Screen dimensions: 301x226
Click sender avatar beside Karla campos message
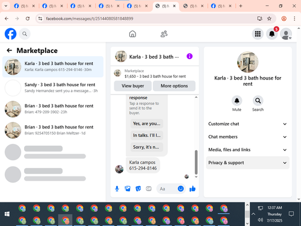pyautogui.click(x=119, y=169)
